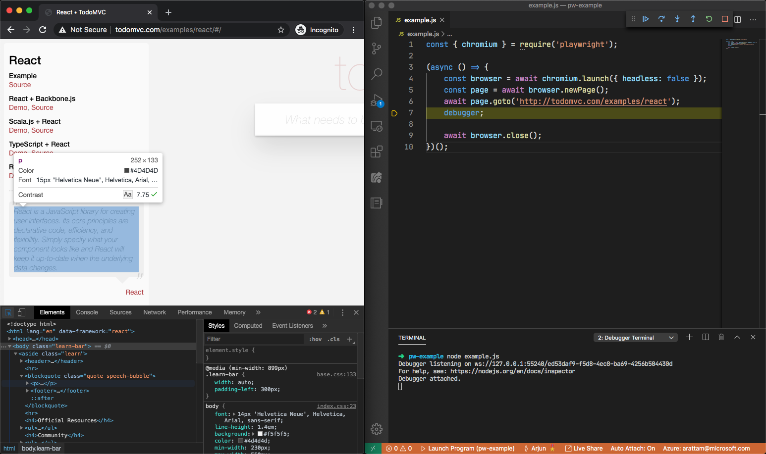Click the #f5f5f5 background color swatch
The height and width of the screenshot is (454, 766).
tap(260, 434)
